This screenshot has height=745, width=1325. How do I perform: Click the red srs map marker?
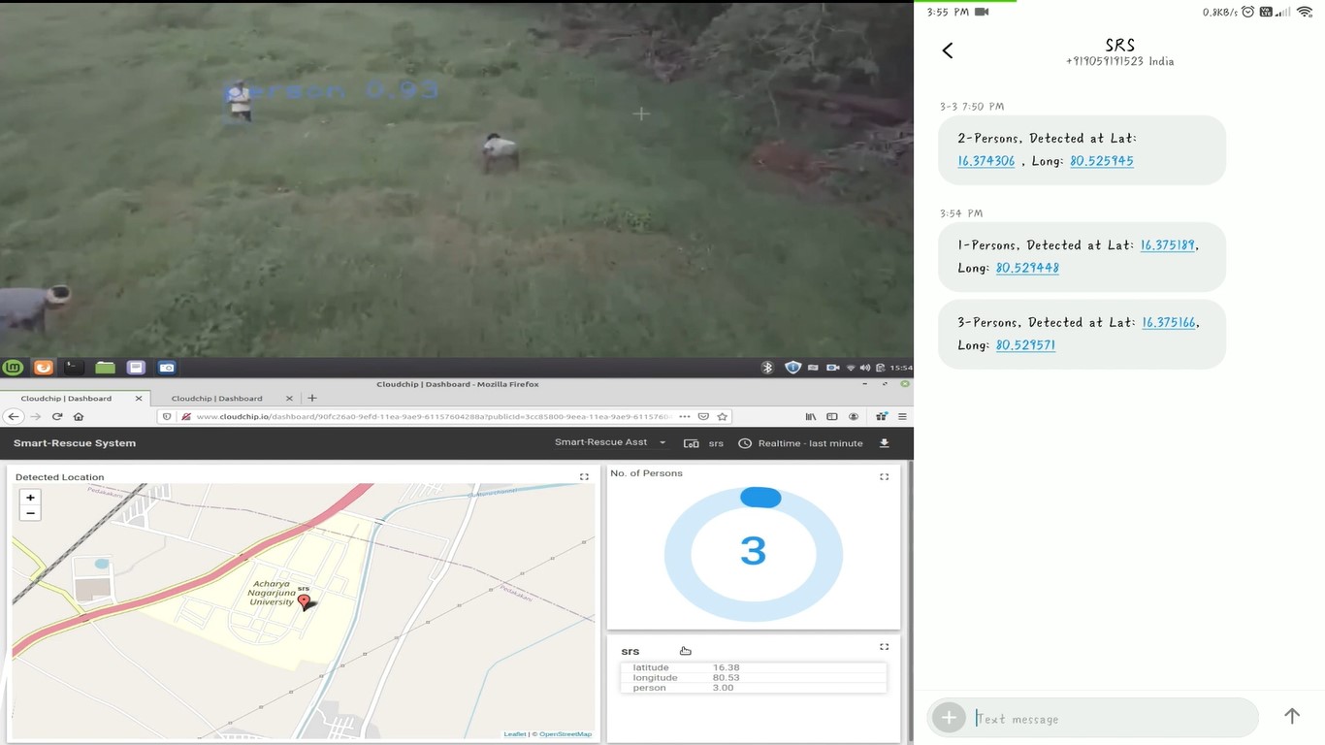304,602
